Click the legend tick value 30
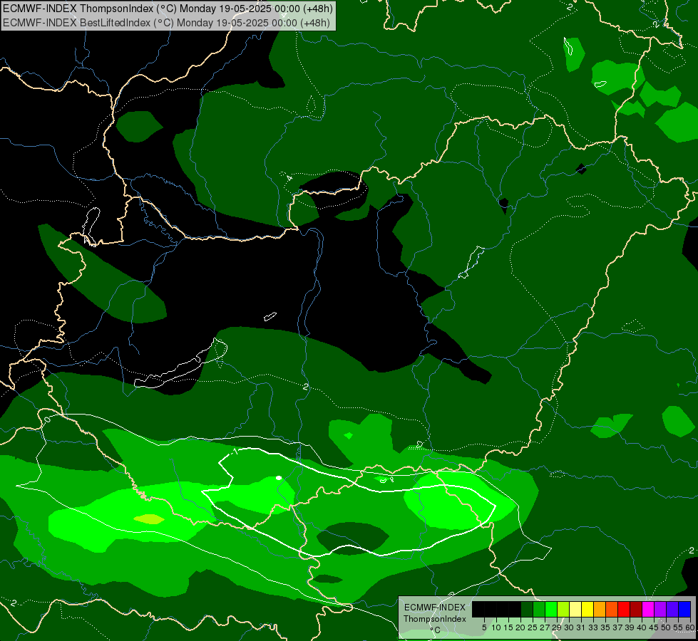The height and width of the screenshot is (641, 698). (569, 627)
